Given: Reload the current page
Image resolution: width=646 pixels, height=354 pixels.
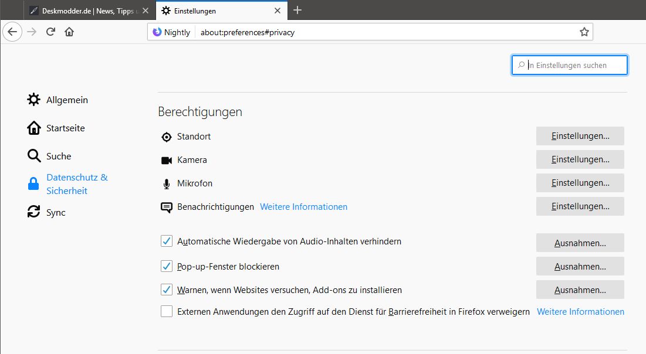Looking at the screenshot, I should point(50,32).
